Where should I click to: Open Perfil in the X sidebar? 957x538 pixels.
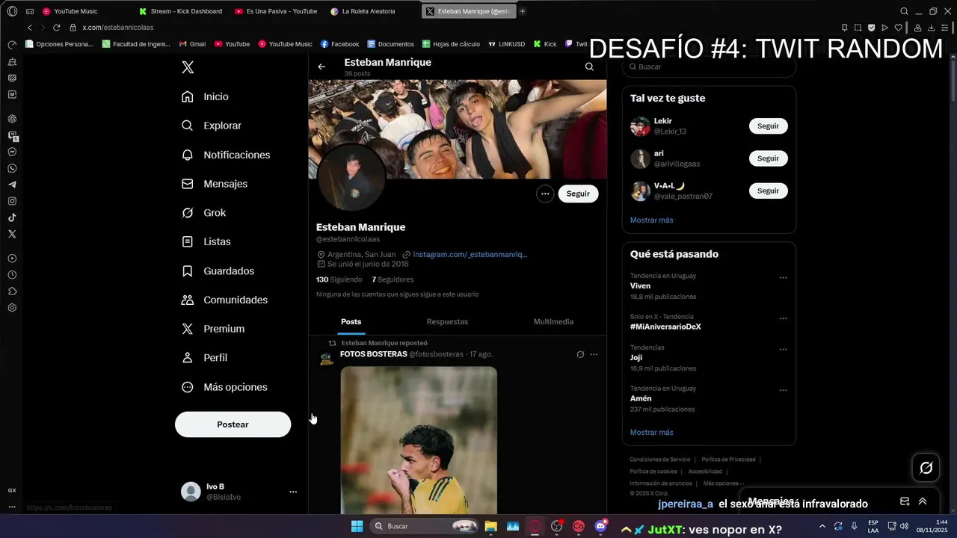pos(204,358)
